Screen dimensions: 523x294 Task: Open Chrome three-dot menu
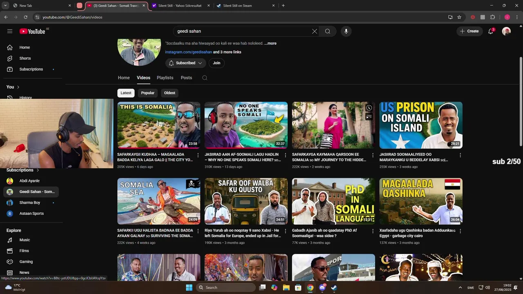pos(517,17)
